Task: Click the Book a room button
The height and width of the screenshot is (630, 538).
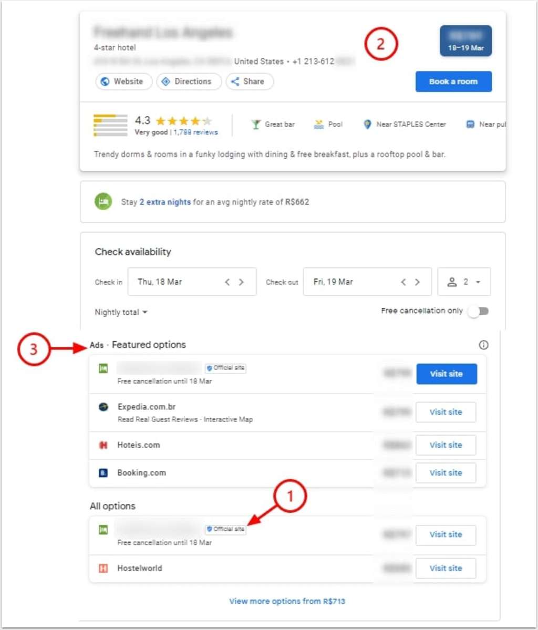Action: click(x=453, y=81)
